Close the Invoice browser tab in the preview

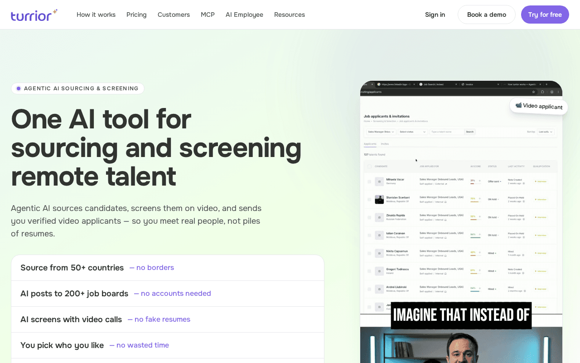[498, 84]
